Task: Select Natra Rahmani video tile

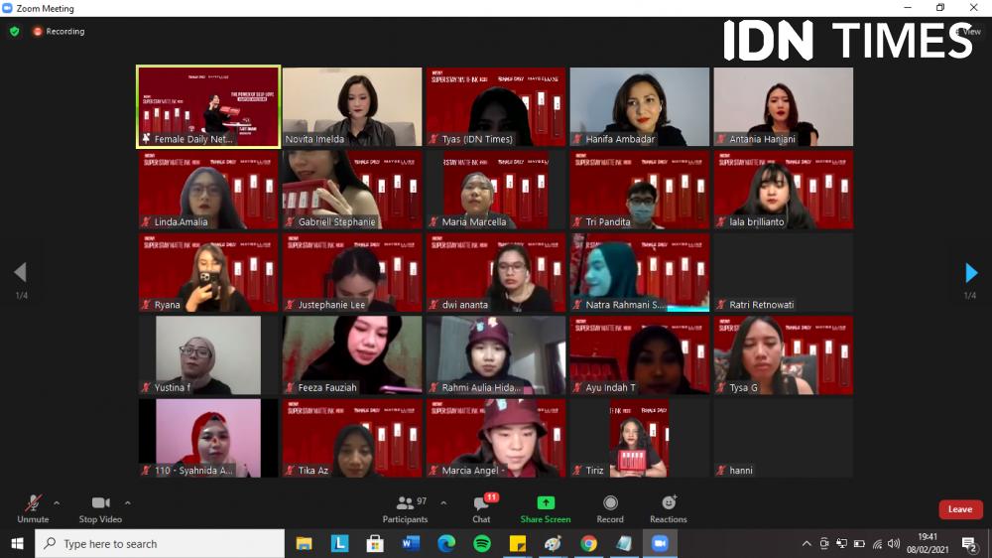Action: [640, 272]
